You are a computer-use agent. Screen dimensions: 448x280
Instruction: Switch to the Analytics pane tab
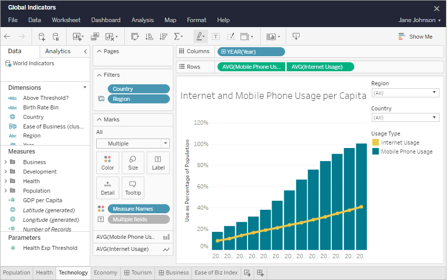click(x=58, y=51)
